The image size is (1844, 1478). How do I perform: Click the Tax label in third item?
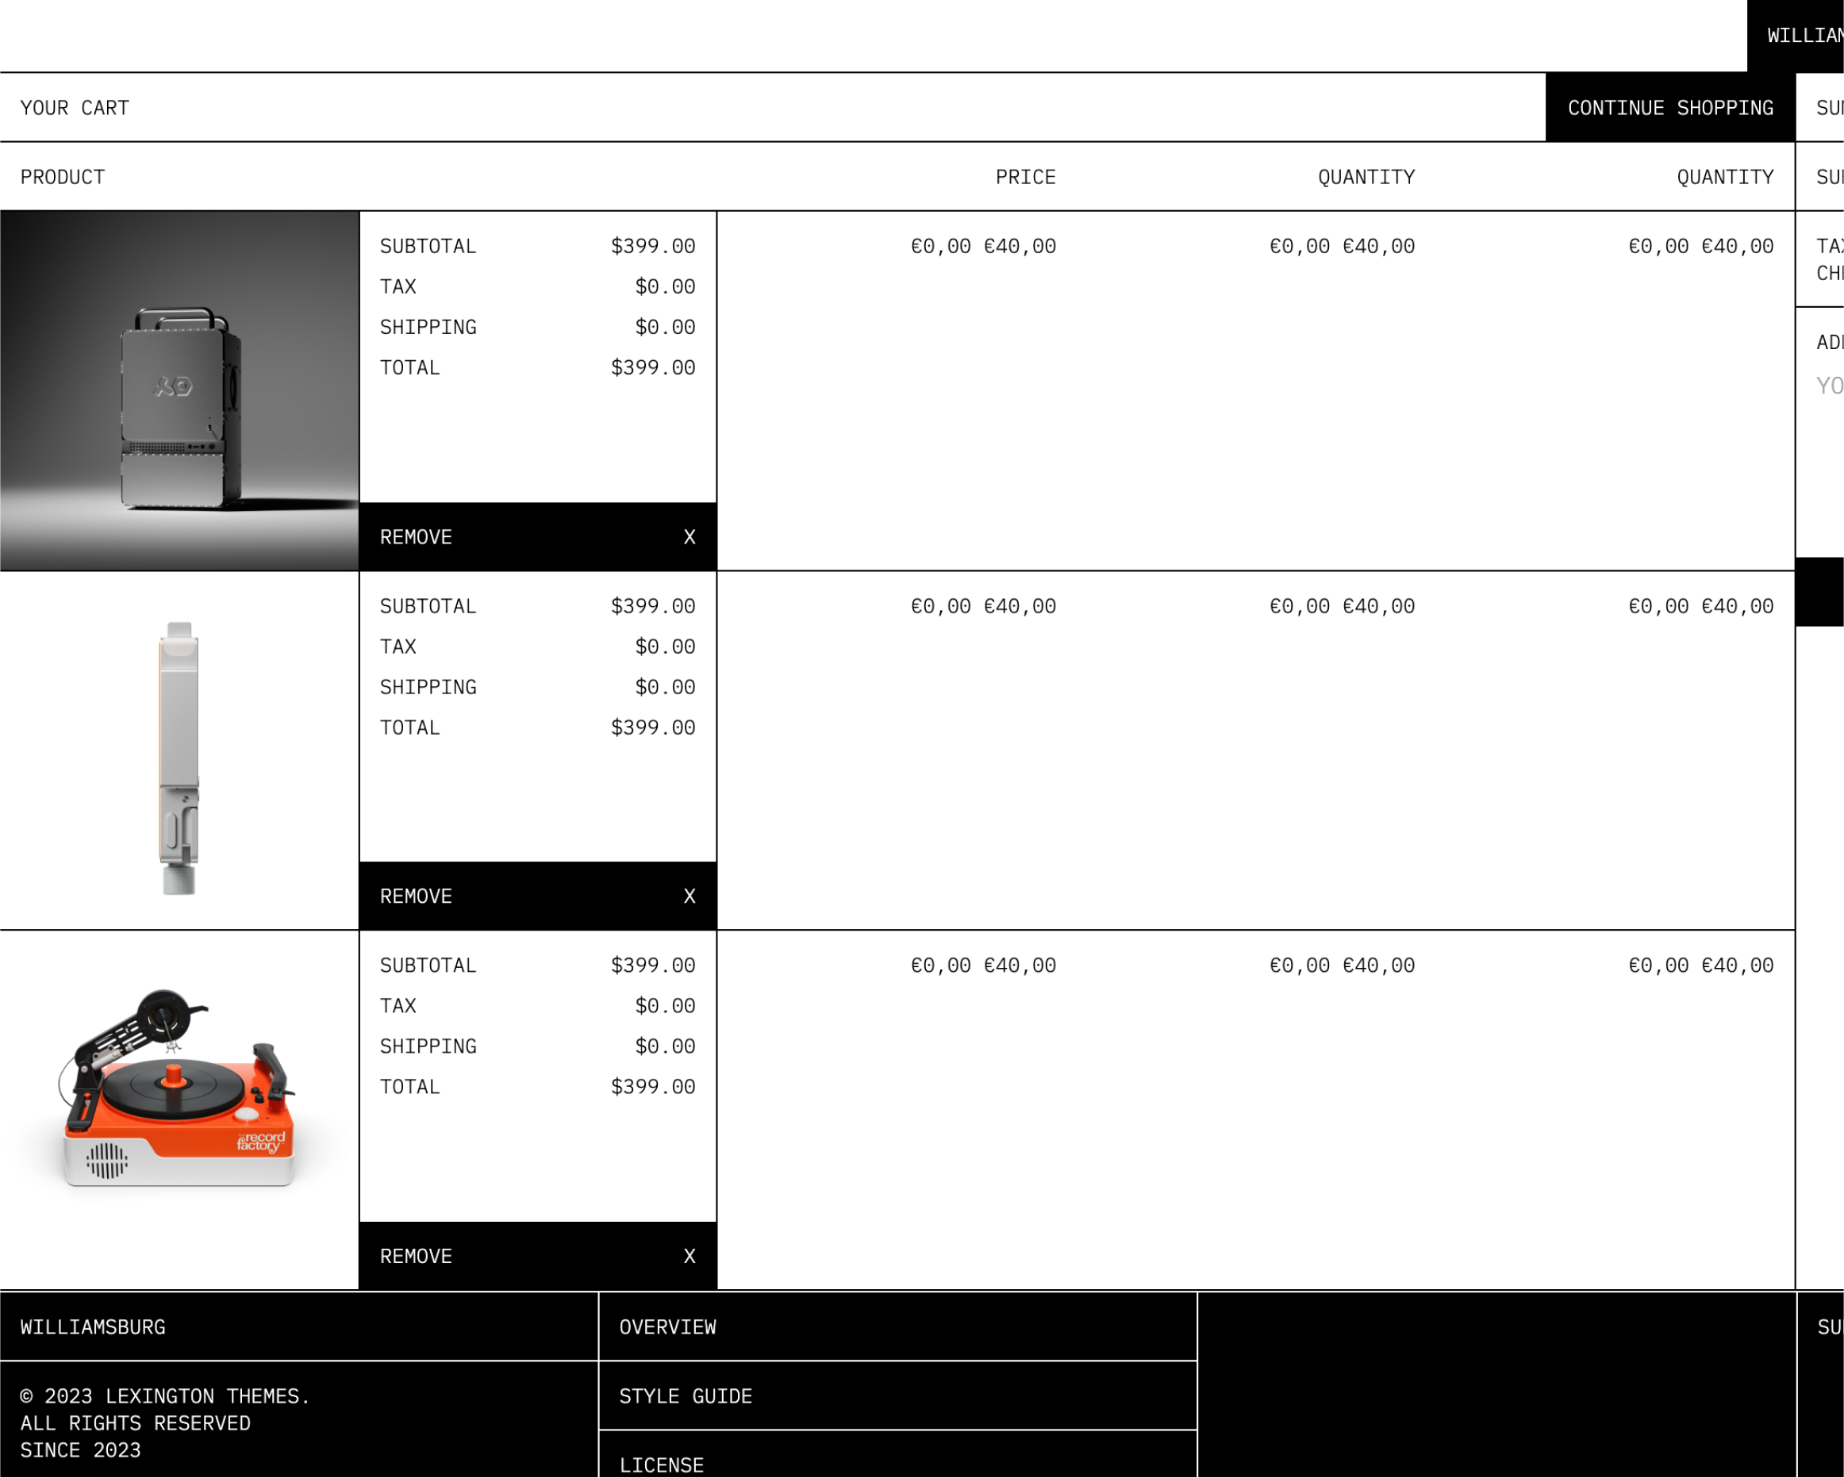[398, 1006]
